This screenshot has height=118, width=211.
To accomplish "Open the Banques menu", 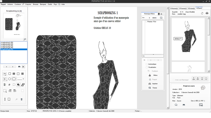I will click(43, 4).
